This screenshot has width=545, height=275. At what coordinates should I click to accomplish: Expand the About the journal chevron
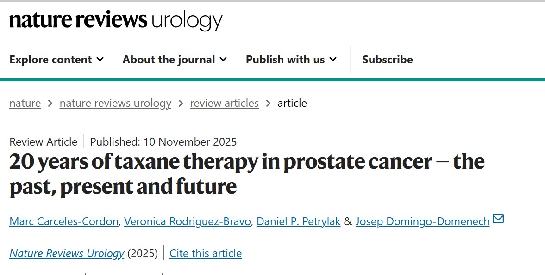point(223,59)
